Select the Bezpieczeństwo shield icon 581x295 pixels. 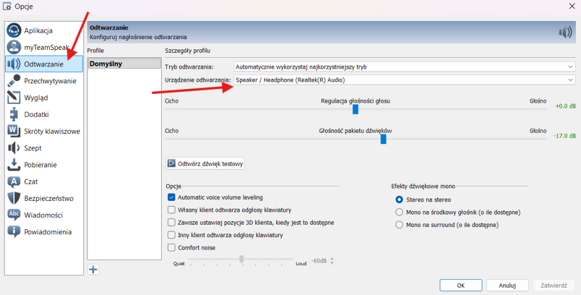tap(15, 199)
